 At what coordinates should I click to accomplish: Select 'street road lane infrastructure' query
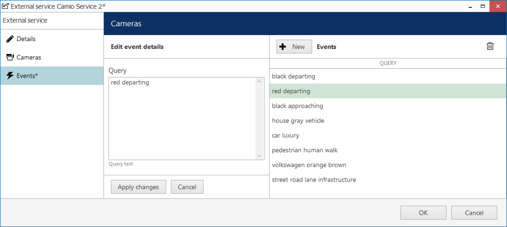pyautogui.click(x=388, y=180)
